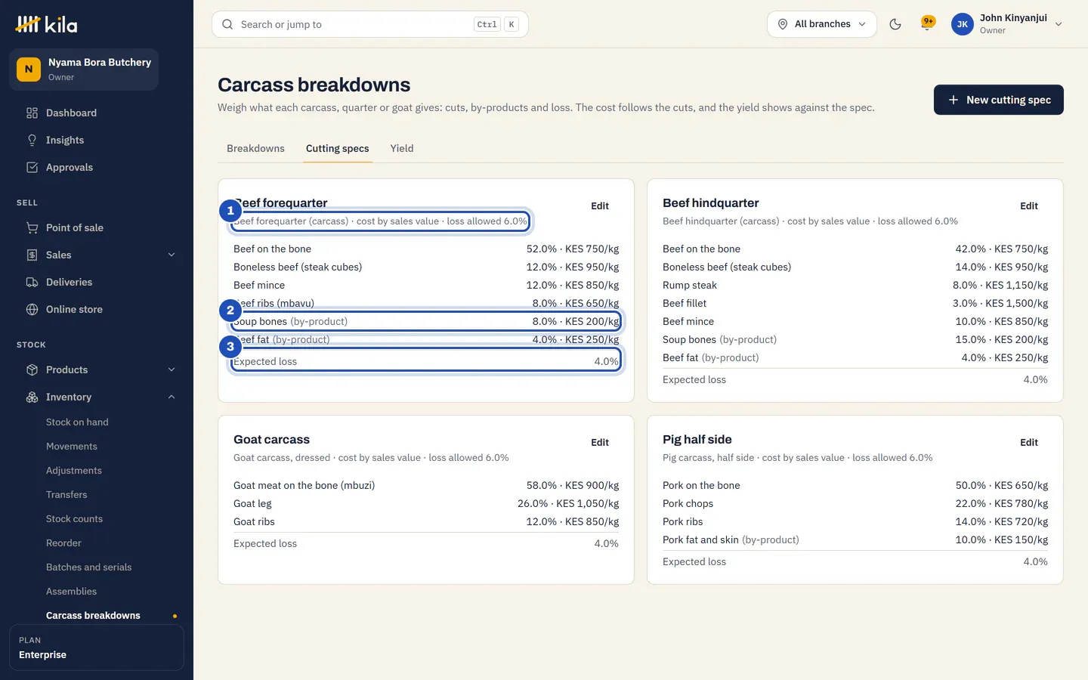Go to Adjustments
This screenshot has width=1088, height=680.
(x=74, y=471)
